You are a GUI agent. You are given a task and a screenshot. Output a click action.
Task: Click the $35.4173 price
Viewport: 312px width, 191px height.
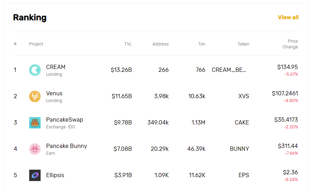pyautogui.click(x=286, y=120)
